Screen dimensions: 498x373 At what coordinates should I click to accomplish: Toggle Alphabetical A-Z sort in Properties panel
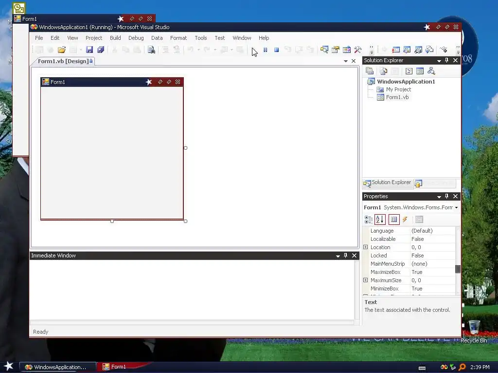point(380,219)
